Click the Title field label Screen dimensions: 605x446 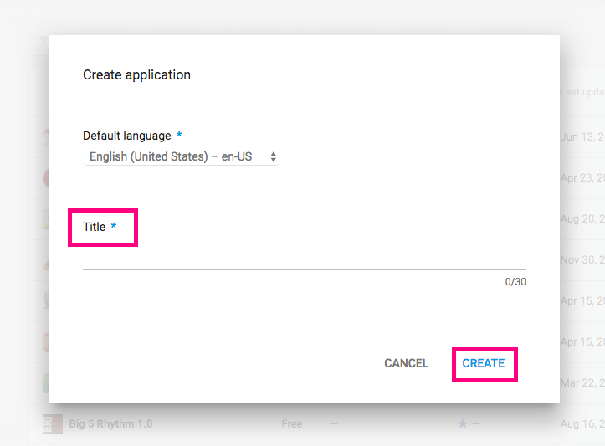[95, 227]
